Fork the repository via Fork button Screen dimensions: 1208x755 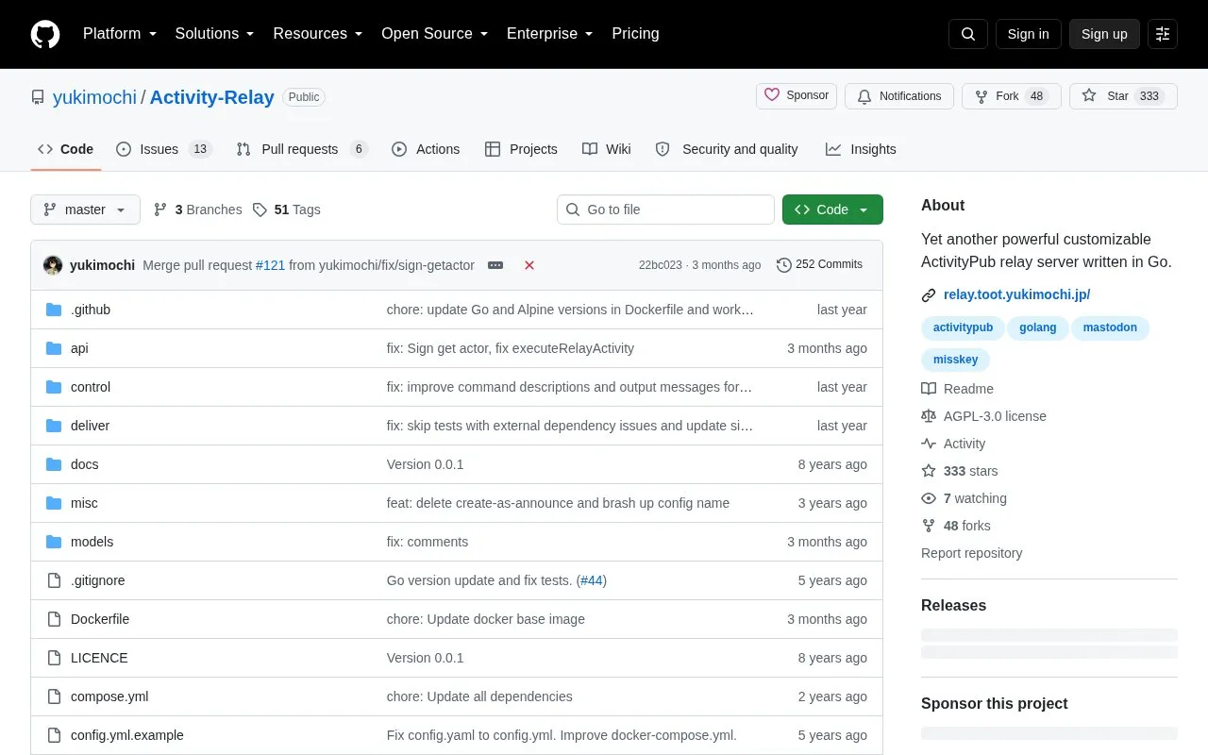pyautogui.click(x=1012, y=96)
